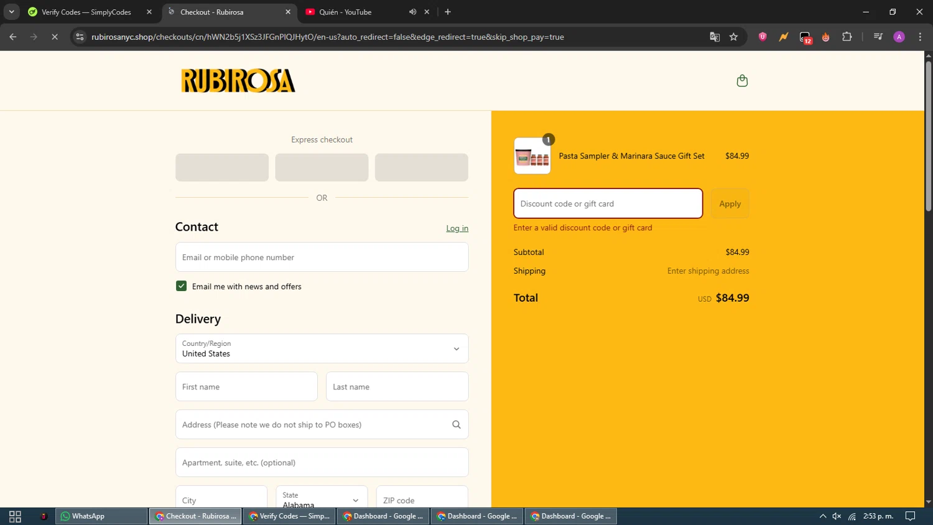Show hidden system tray icons
933x525 pixels.
click(823, 516)
